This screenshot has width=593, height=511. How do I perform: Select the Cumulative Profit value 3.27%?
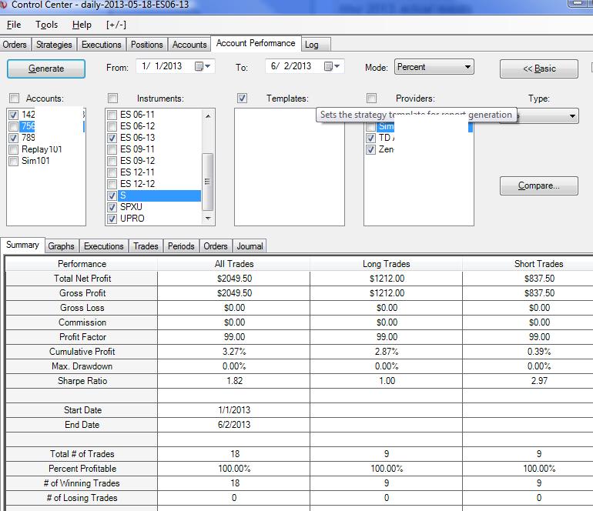[x=234, y=352]
